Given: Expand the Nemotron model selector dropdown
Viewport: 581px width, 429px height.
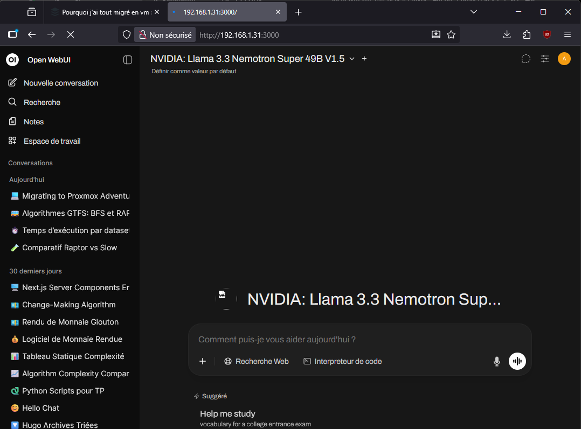Looking at the screenshot, I should point(352,59).
